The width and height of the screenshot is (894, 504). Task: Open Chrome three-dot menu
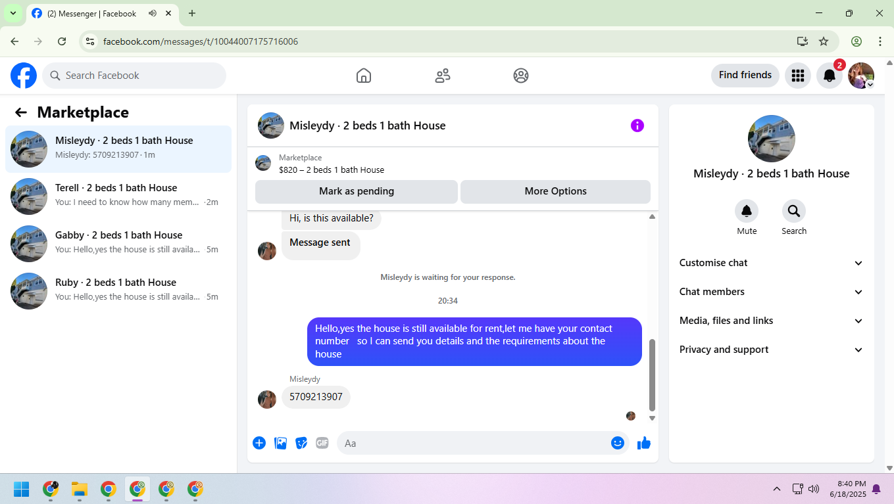880,41
